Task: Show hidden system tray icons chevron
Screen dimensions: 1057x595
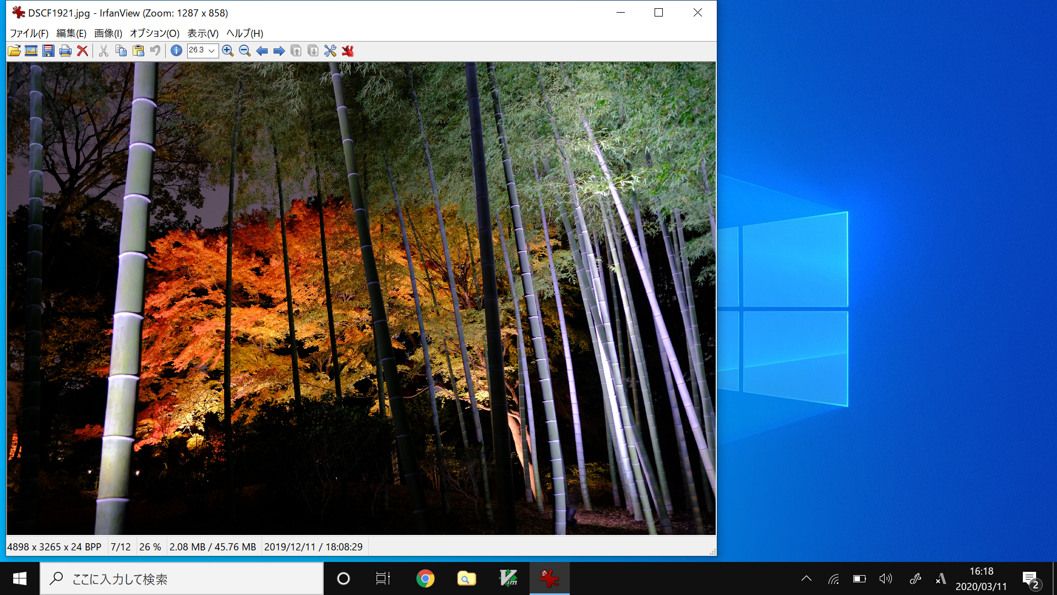Action: [807, 578]
